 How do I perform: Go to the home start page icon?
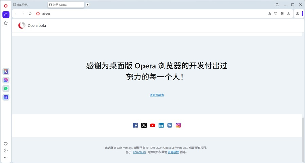pyautogui.click(x=6, y=15)
